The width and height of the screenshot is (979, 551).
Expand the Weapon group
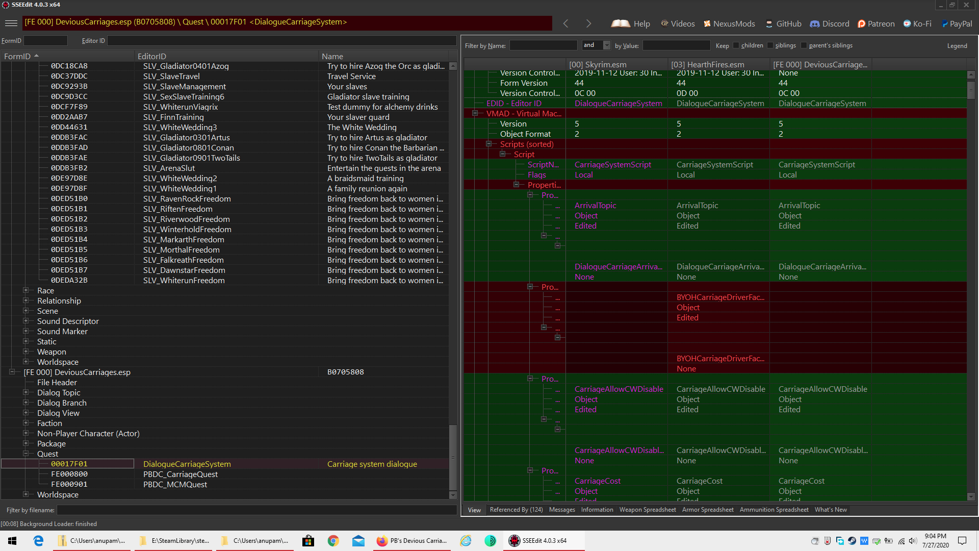(x=25, y=352)
